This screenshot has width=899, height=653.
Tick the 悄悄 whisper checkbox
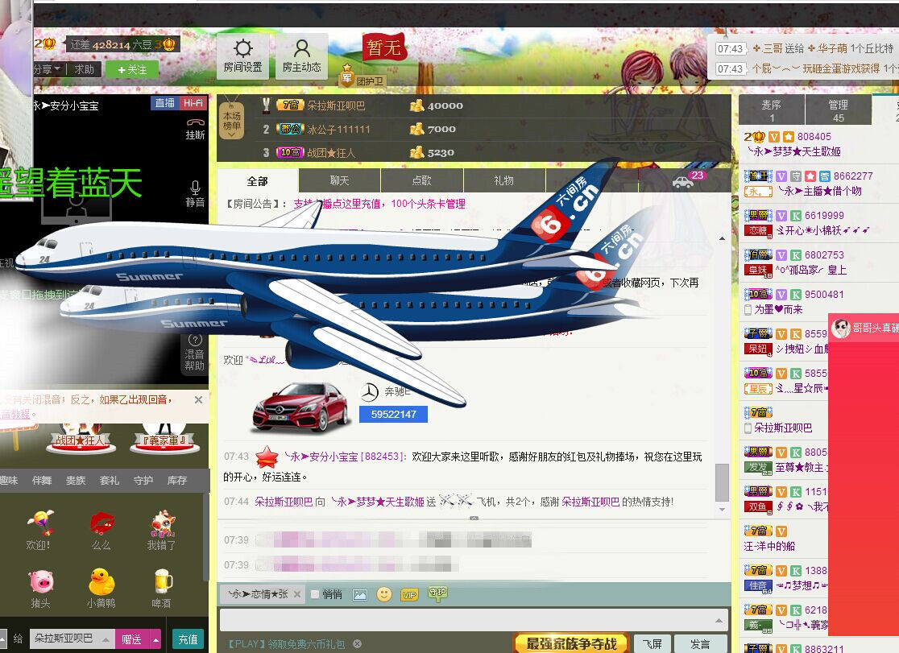[315, 594]
